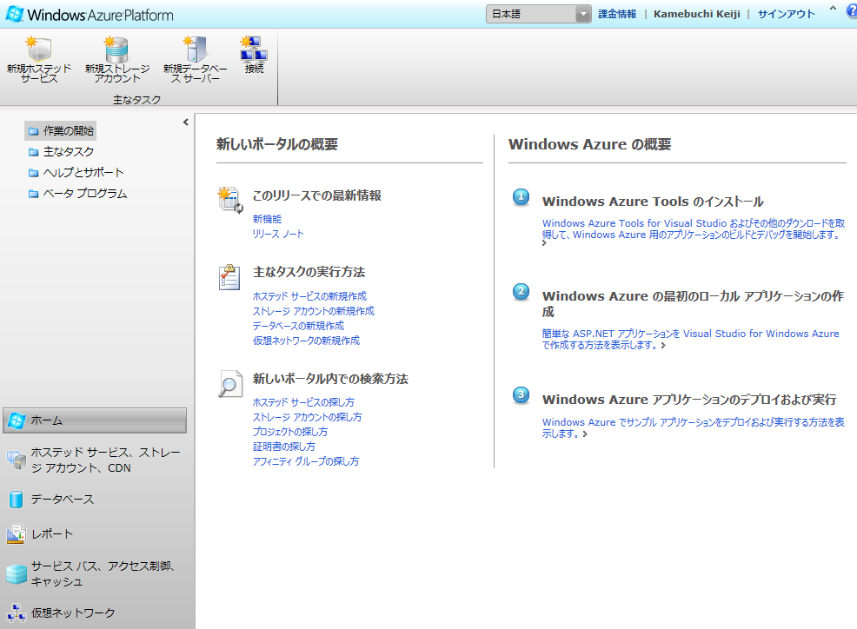Click the サインアウト sign-out link
857x629 pixels.
click(x=786, y=14)
